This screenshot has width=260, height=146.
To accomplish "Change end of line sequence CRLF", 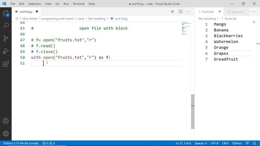I will [x=225, y=143].
